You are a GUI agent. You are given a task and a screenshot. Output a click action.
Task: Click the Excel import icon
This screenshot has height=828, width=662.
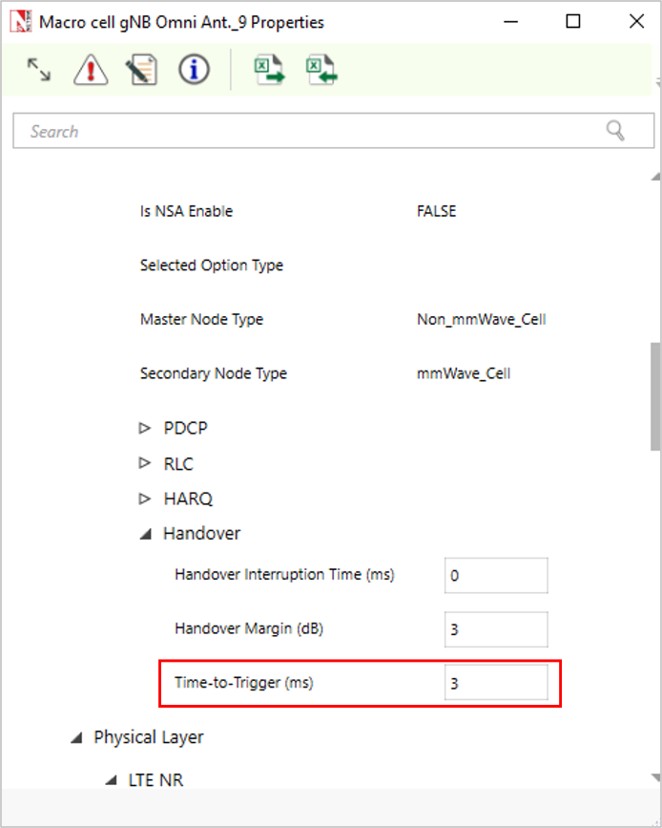(x=321, y=70)
